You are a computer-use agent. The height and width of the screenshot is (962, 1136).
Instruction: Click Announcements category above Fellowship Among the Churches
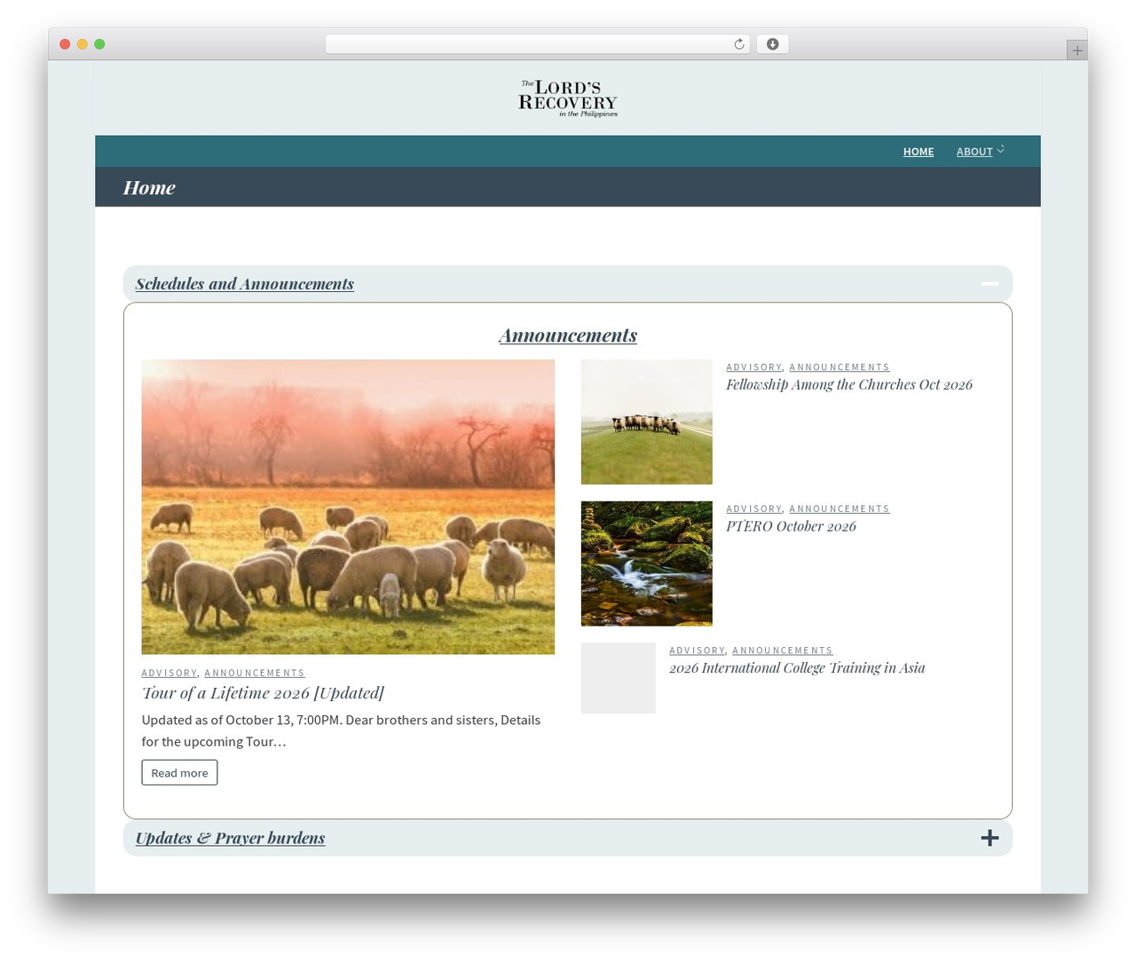(x=840, y=367)
